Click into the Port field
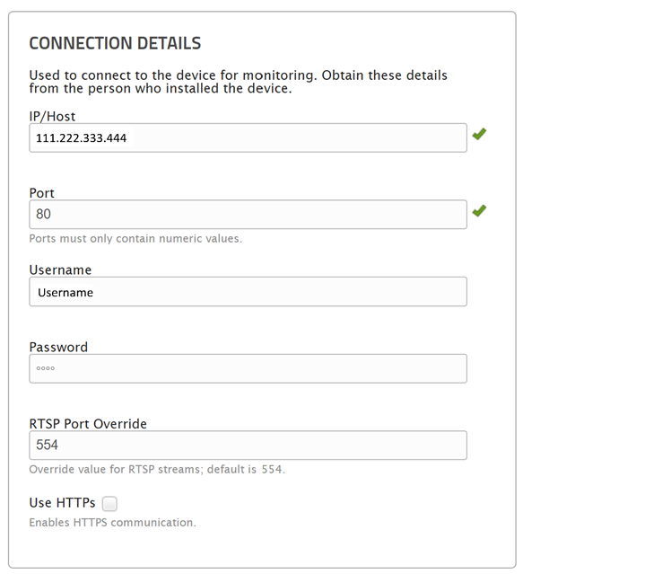 point(248,215)
